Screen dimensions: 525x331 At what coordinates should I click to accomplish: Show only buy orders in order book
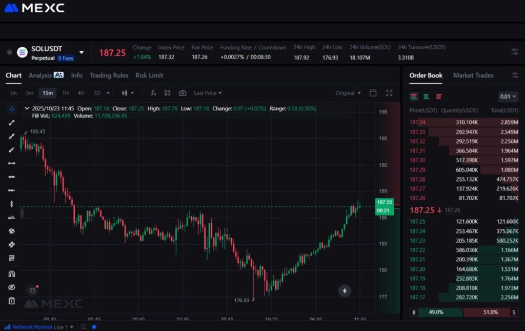coord(426,96)
